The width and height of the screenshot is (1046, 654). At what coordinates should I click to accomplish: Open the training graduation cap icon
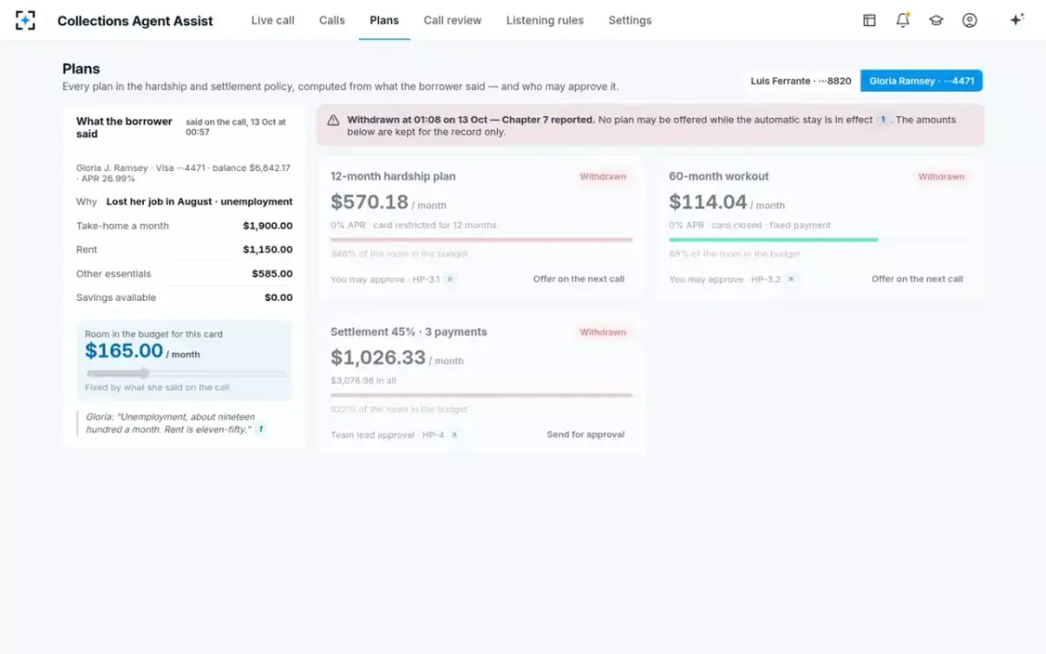point(936,20)
